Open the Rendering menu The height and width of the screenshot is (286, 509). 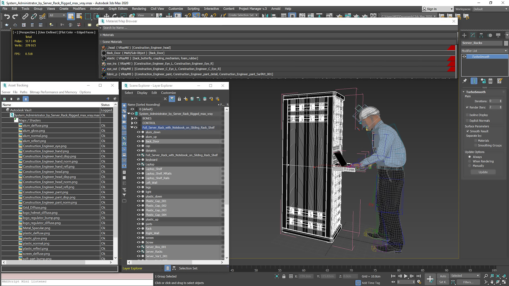pos(139,9)
